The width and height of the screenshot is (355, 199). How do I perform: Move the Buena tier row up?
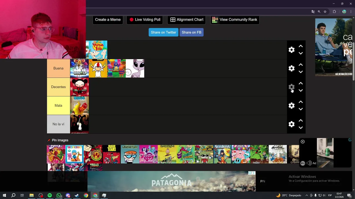(x=301, y=65)
